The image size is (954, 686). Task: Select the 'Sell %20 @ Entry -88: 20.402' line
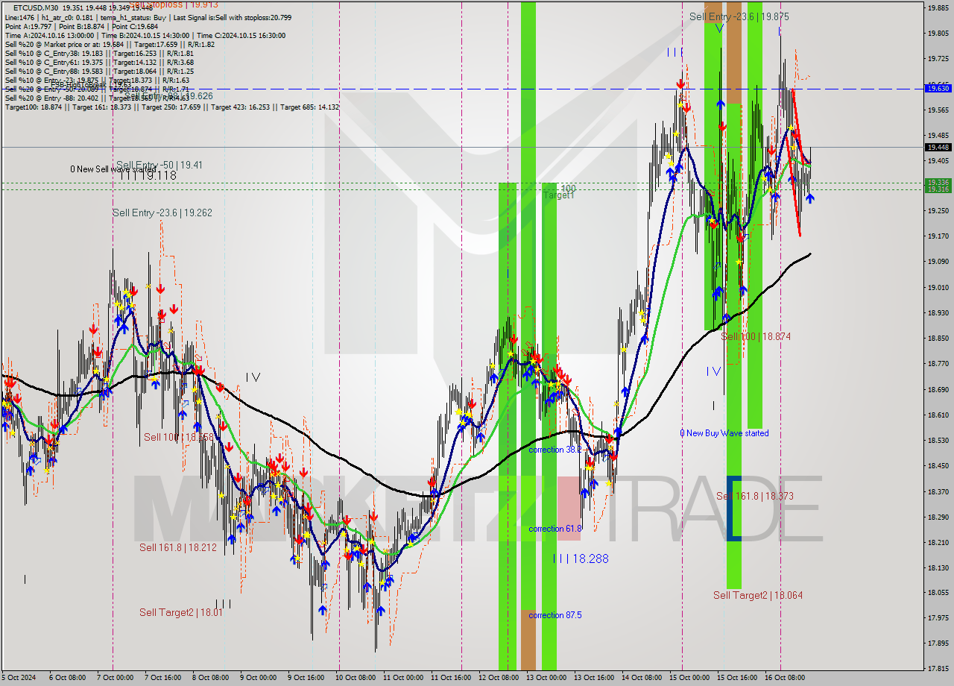click(97, 98)
